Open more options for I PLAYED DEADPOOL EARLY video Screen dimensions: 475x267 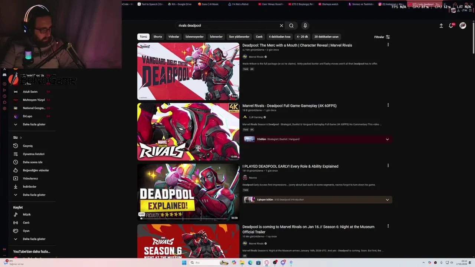[388, 166]
